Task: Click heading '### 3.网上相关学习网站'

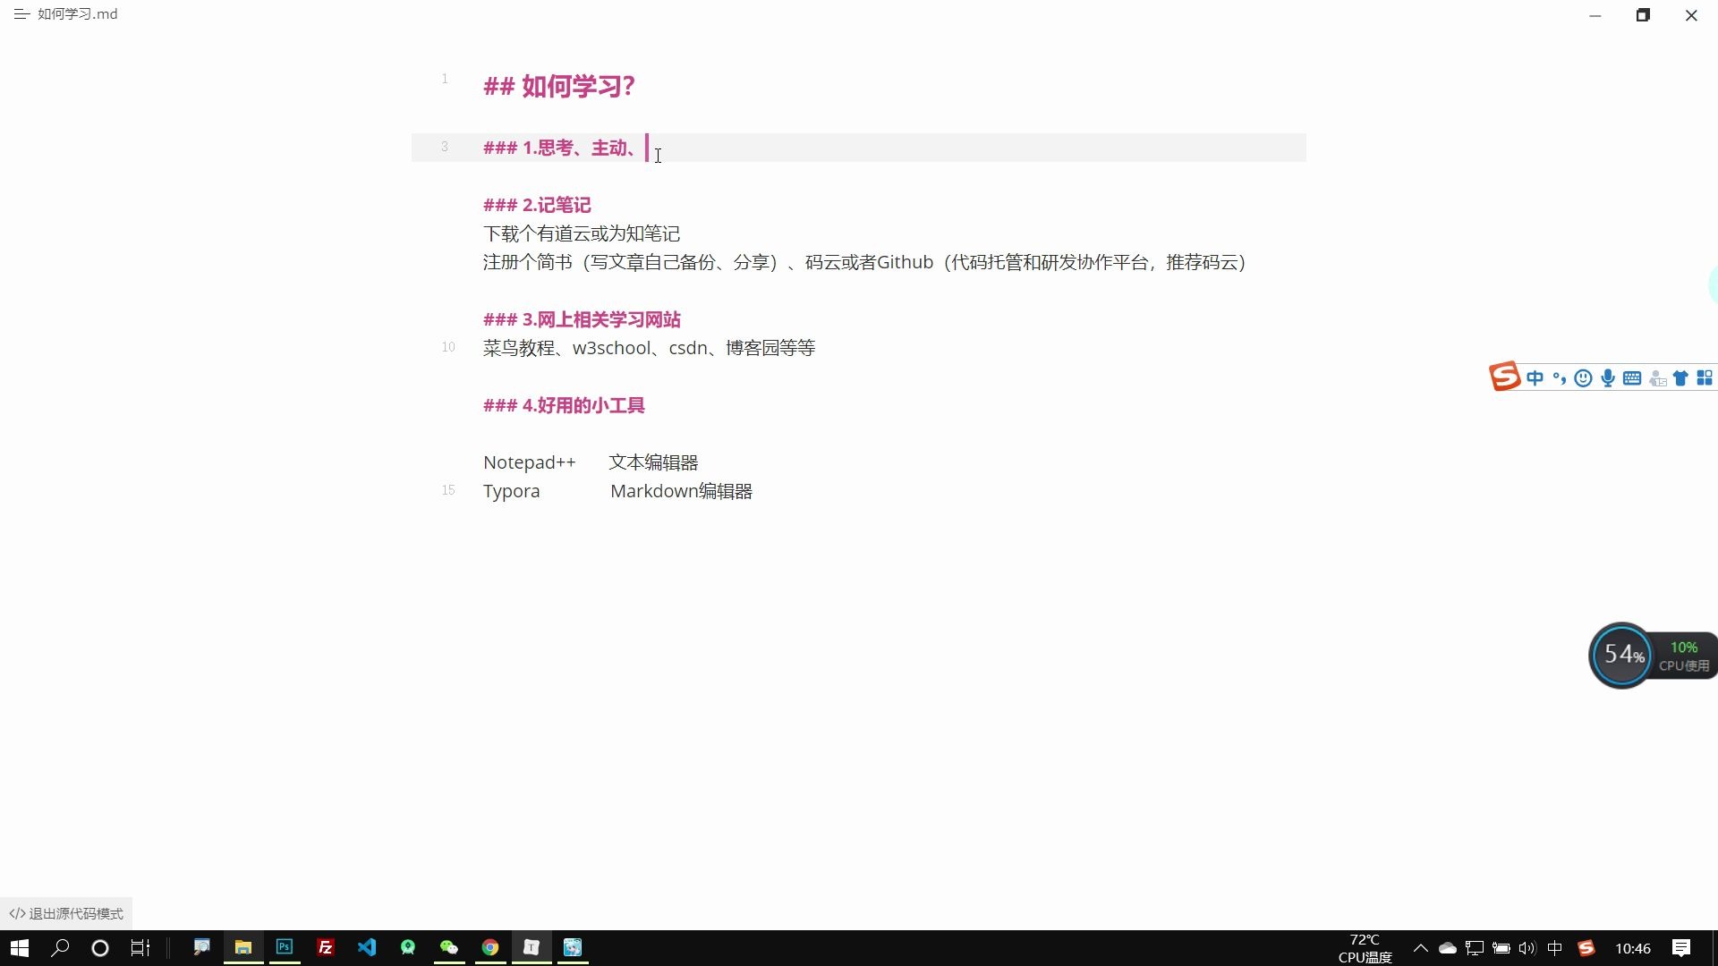Action: point(582,319)
